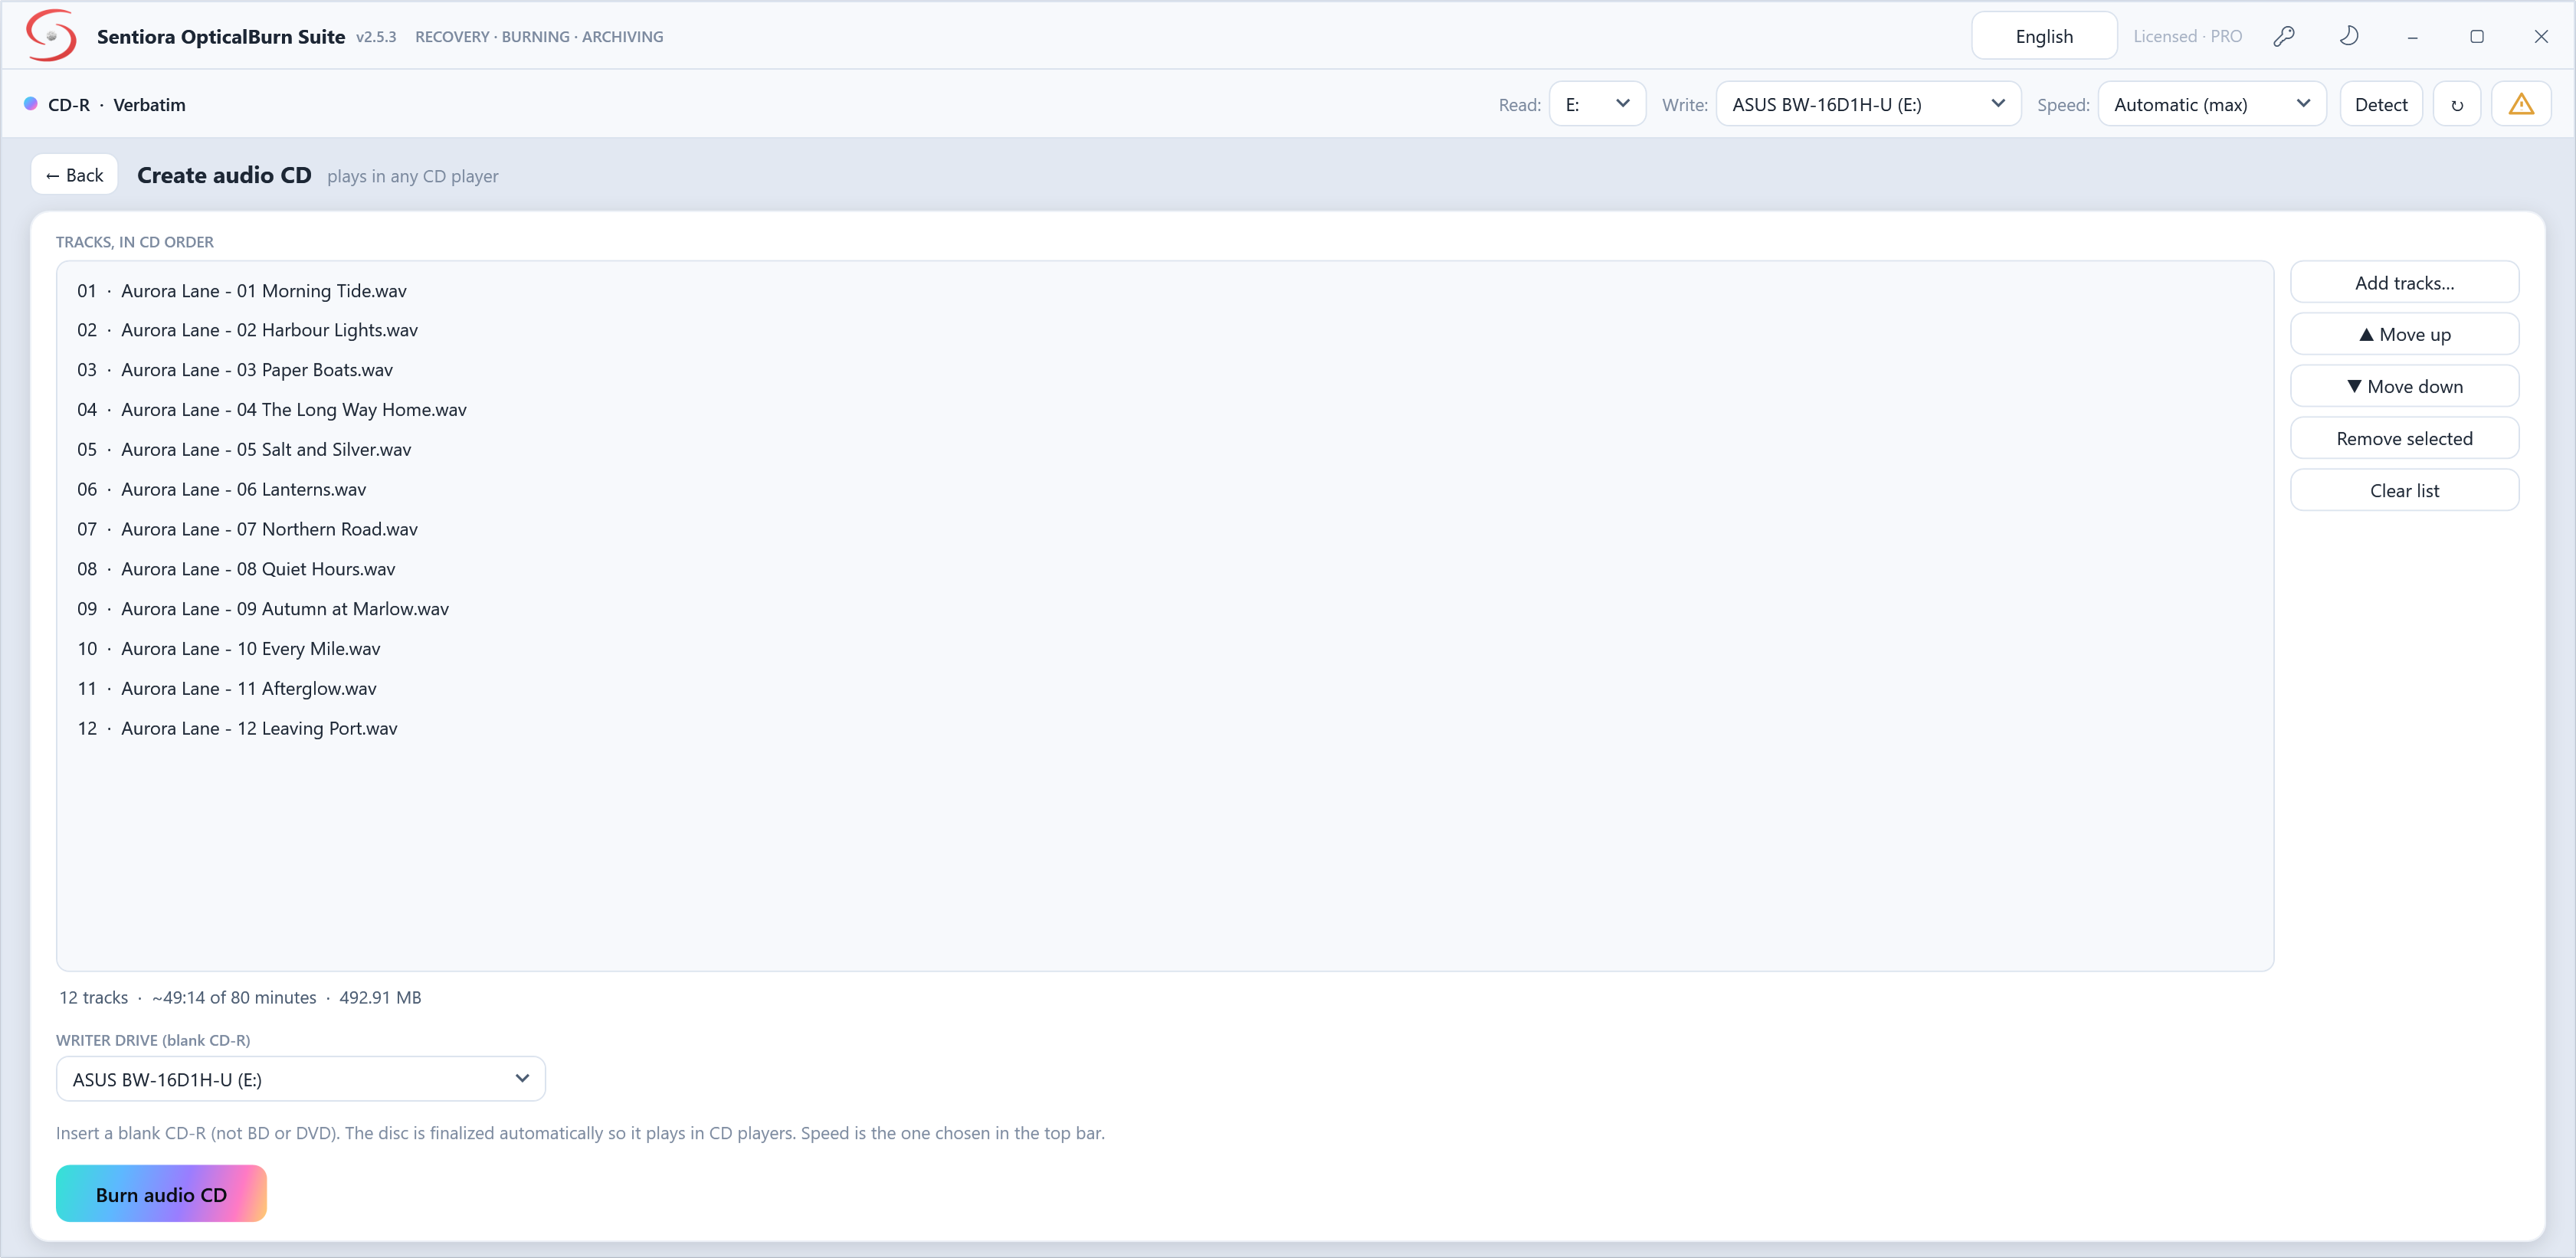2576x1258 pixels.
Task: Select track 12 Leaving Port.wav
Action: [1165, 728]
